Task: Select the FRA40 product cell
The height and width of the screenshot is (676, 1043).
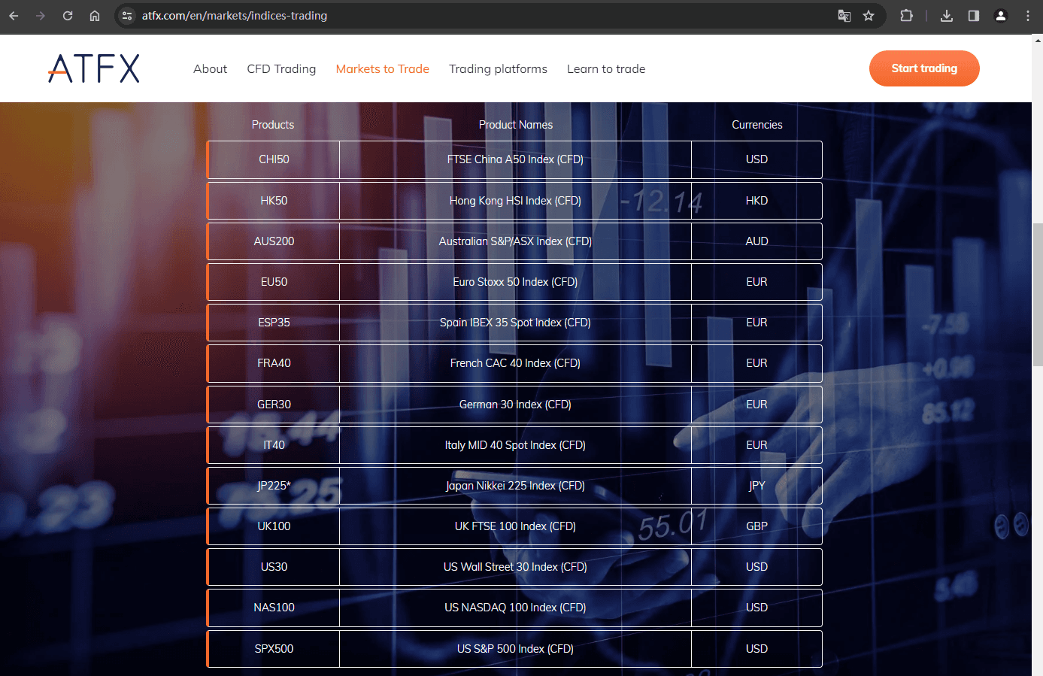Action: coord(274,363)
